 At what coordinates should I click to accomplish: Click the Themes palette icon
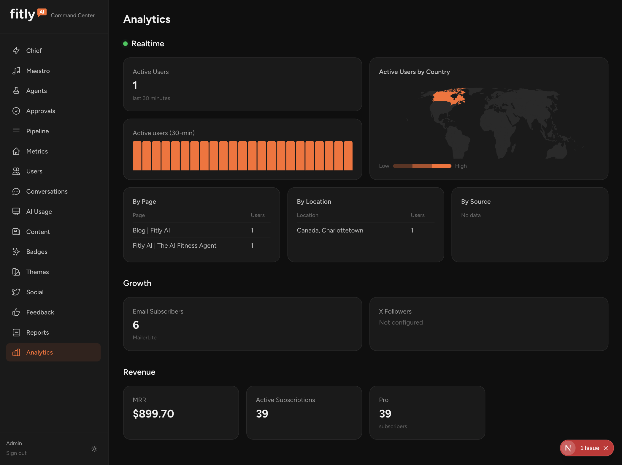point(17,272)
